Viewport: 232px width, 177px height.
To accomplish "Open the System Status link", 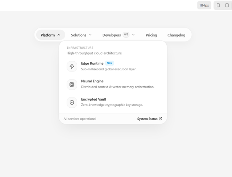I will [x=150, y=119].
